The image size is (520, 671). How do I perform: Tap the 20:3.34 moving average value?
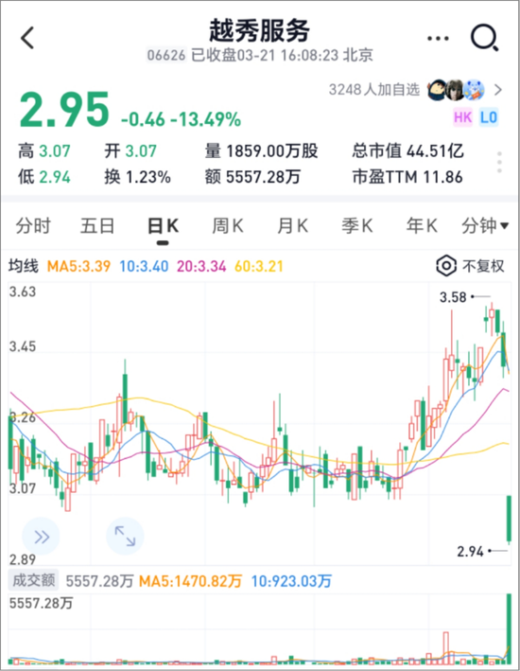coord(201,266)
